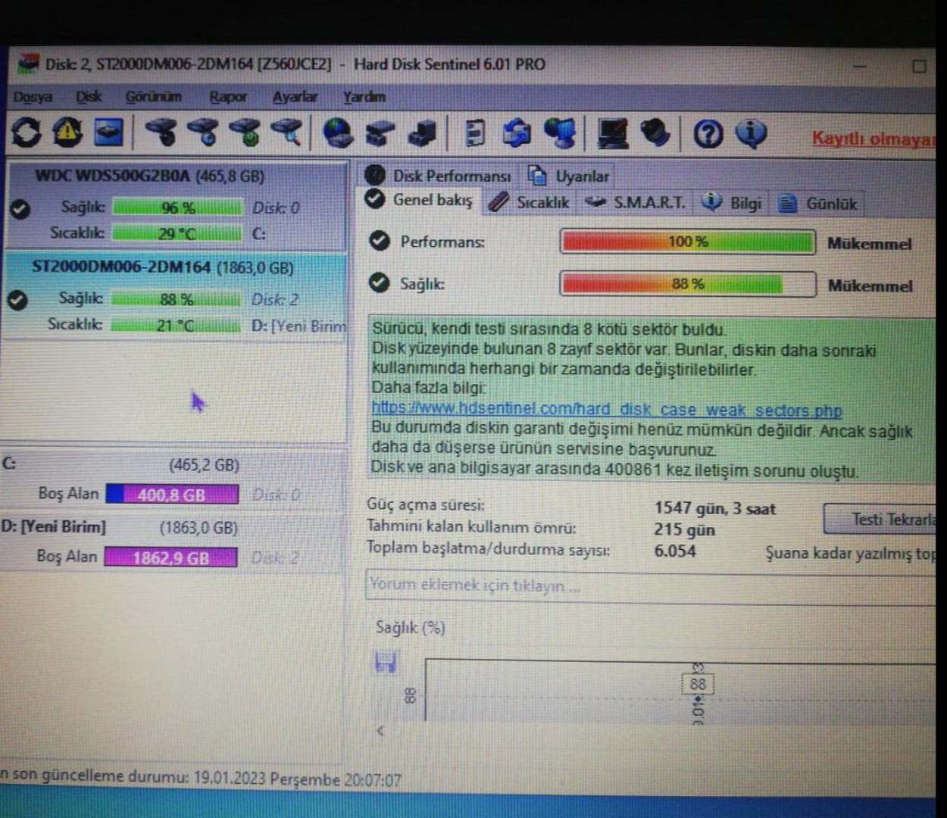Click the 6.054 start/stop count value
947x818 pixels.
pyautogui.click(x=675, y=551)
